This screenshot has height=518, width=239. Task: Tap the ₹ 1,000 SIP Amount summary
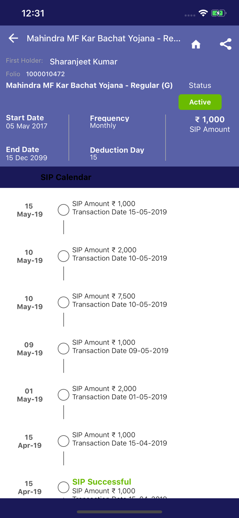(210, 124)
